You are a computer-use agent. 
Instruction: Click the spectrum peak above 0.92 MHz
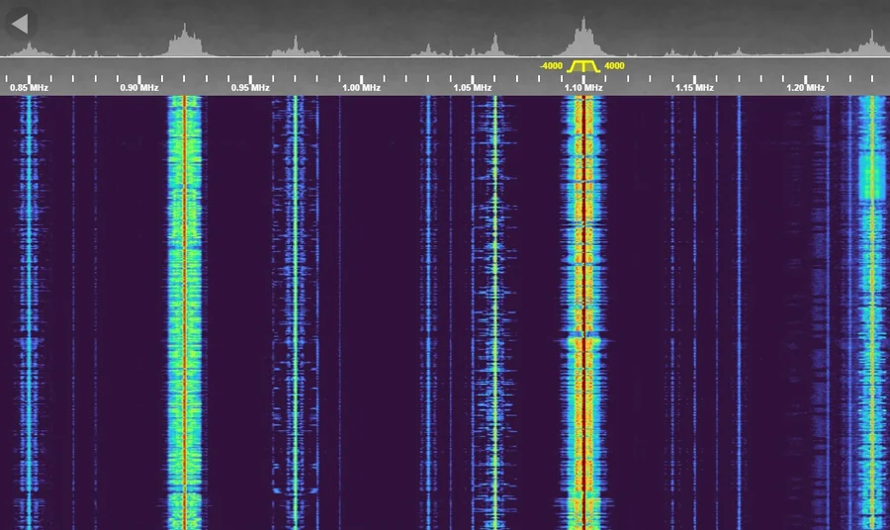(x=185, y=40)
